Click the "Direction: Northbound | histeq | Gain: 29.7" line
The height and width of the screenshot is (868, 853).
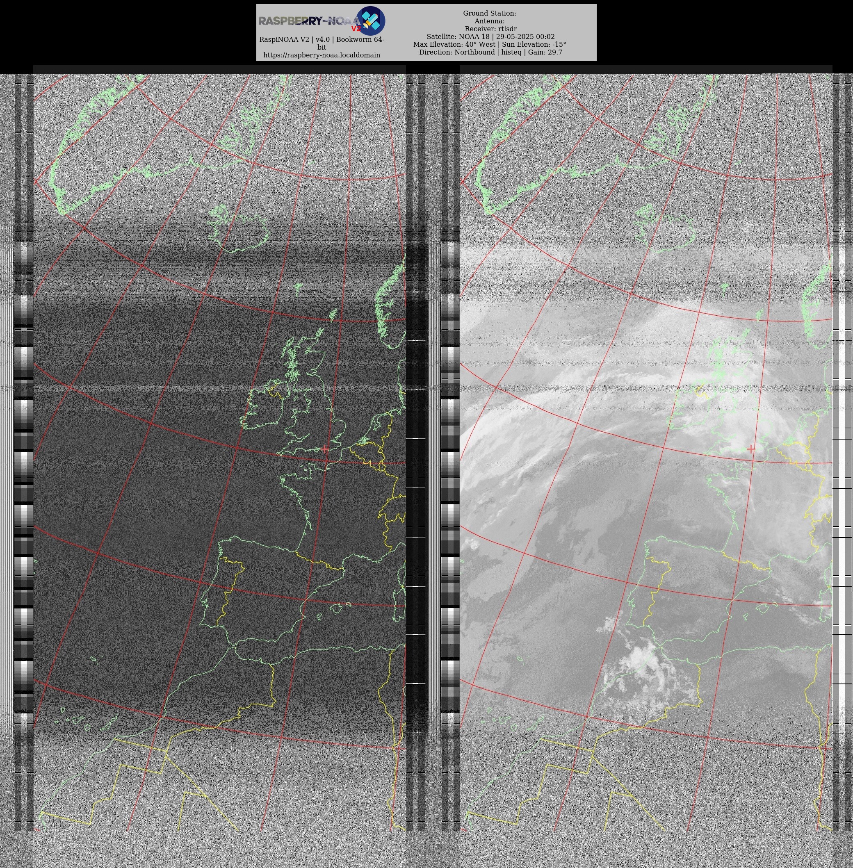point(490,52)
